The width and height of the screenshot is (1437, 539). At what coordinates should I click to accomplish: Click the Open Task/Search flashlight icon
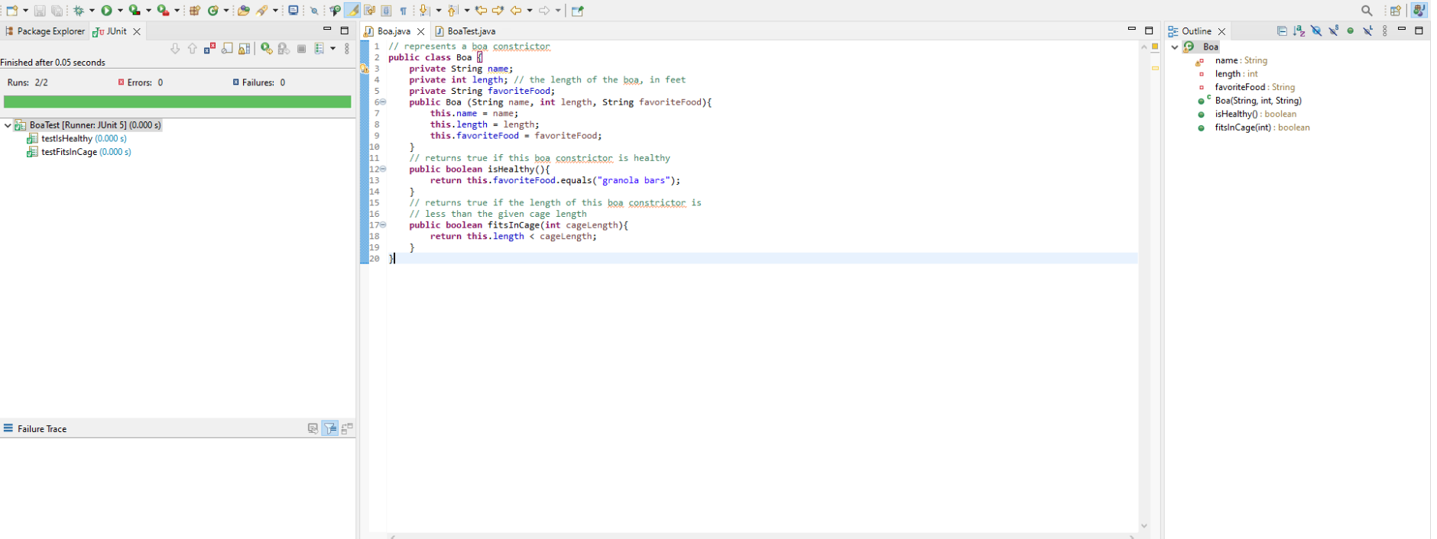tap(262, 11)
